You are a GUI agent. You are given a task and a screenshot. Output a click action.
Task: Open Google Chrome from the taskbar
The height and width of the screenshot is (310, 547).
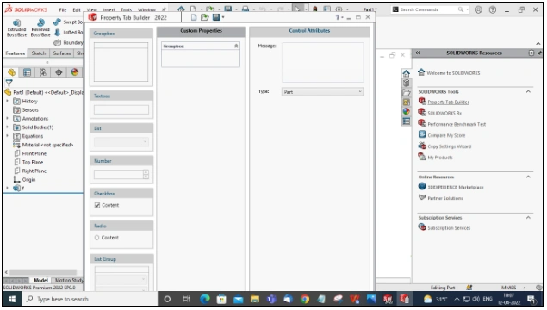(305, 299)
